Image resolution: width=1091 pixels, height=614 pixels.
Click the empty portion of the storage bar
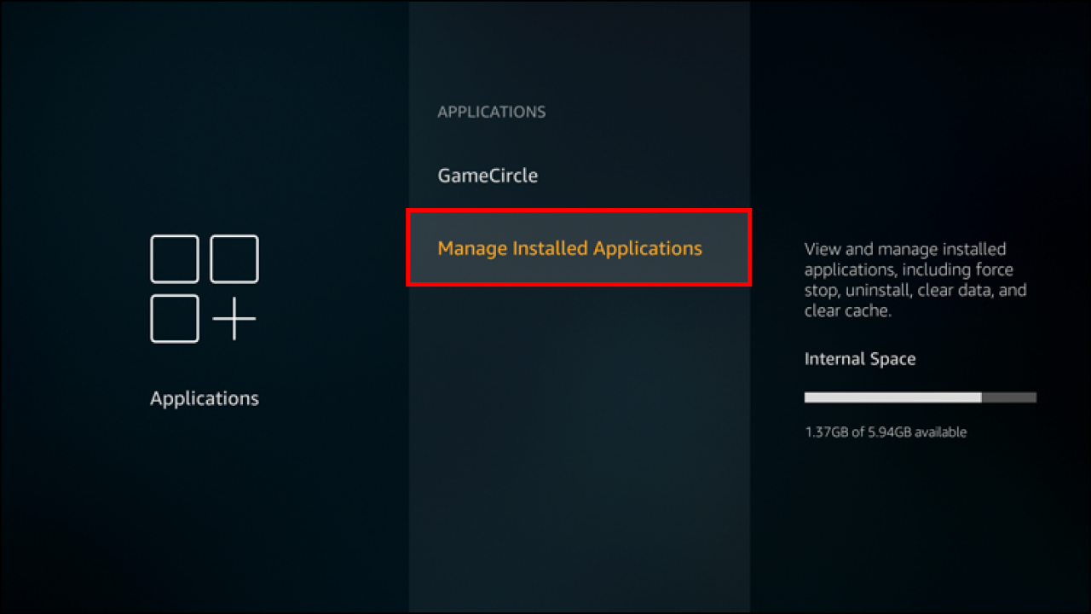(1010, 397)
